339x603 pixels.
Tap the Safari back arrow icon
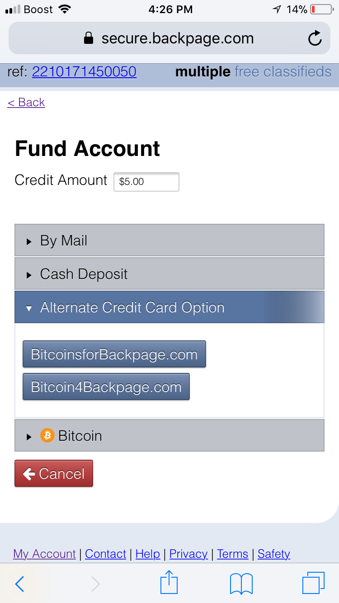[19, 584]
